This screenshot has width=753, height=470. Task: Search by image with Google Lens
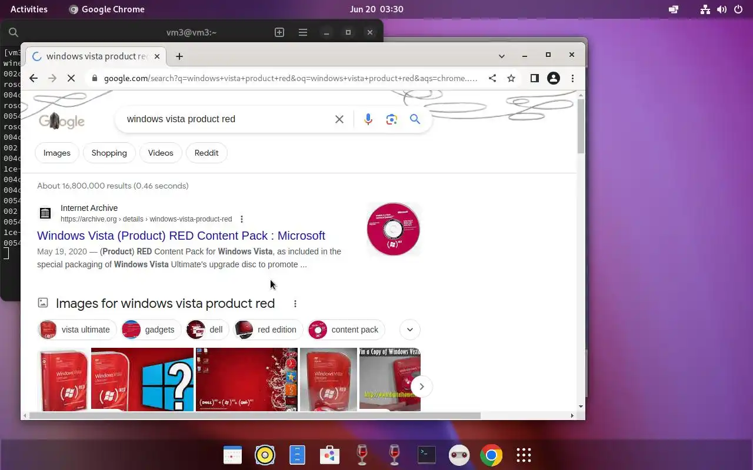pos(392,119)
